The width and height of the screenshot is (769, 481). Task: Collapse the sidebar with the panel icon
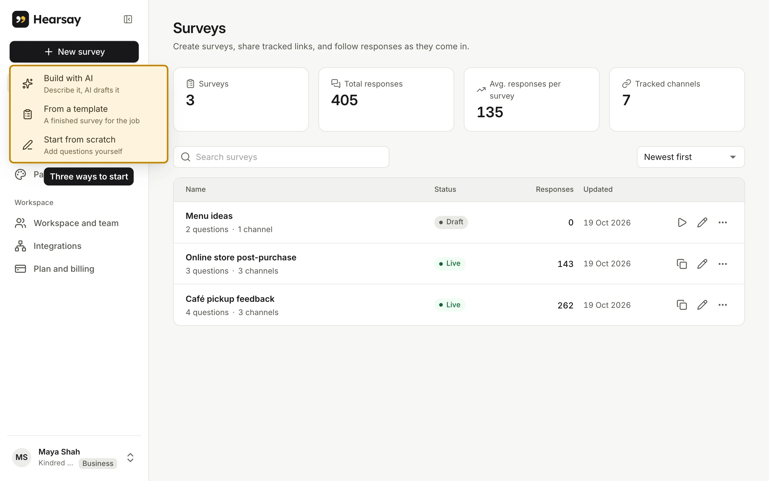click(128, 20)
